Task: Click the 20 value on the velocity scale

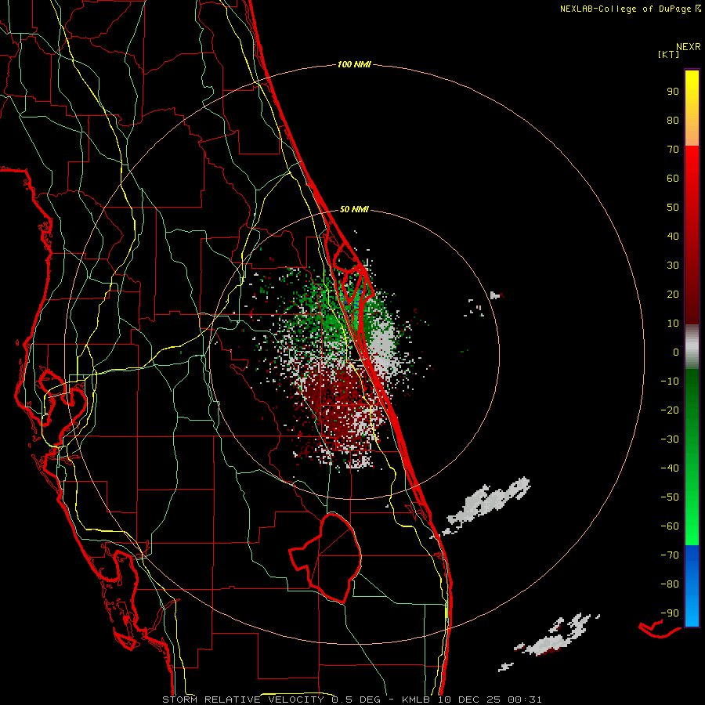Action: pyautogui.click(x=673, y=295)
